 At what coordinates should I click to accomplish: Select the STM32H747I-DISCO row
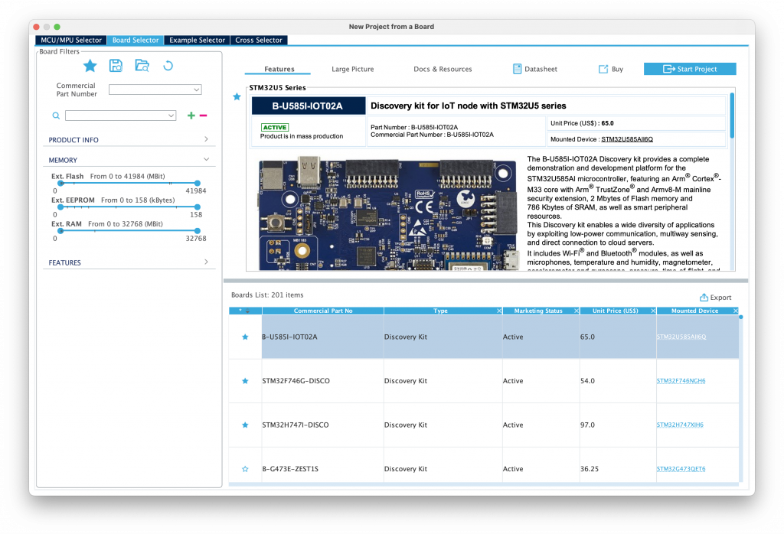[484, 425]
